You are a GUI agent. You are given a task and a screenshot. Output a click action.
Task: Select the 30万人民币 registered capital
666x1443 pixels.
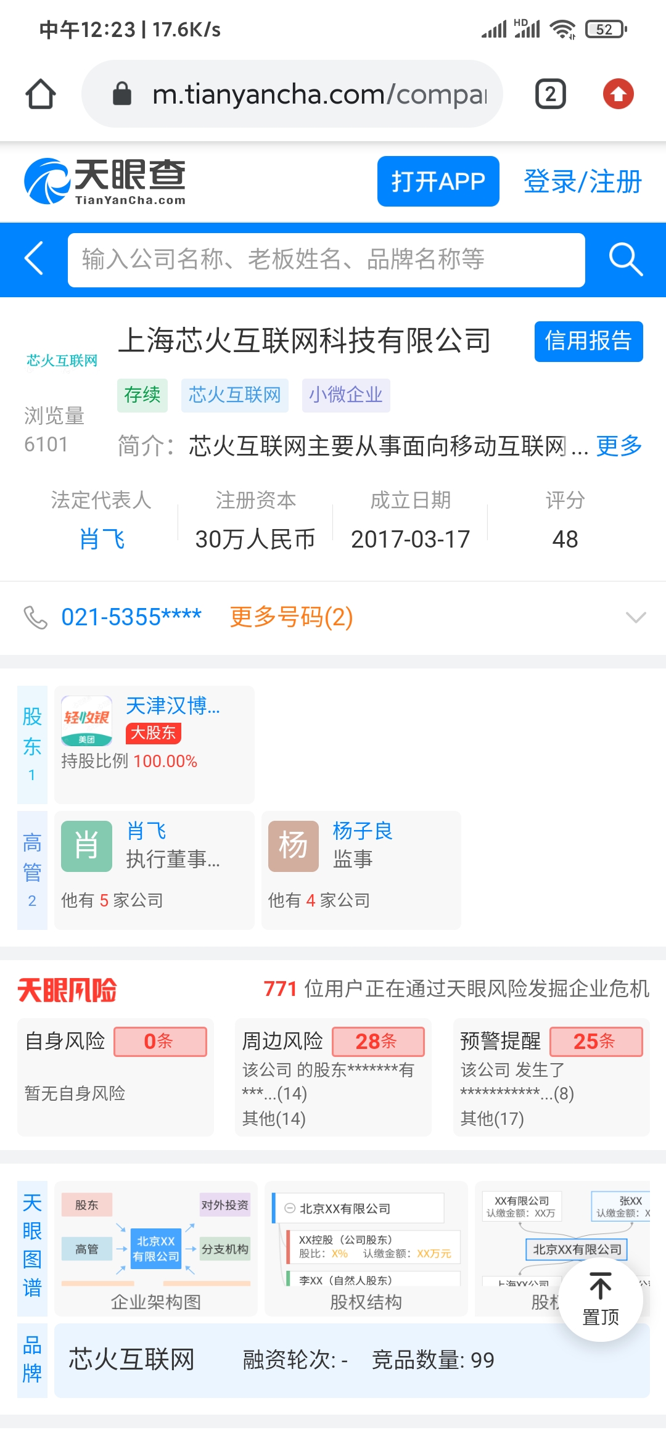tap(255, 539)
